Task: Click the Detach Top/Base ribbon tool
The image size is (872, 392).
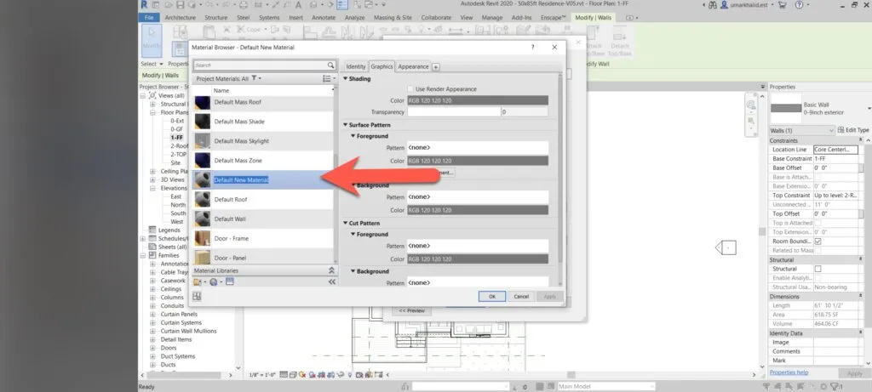Action: [620, 43]
